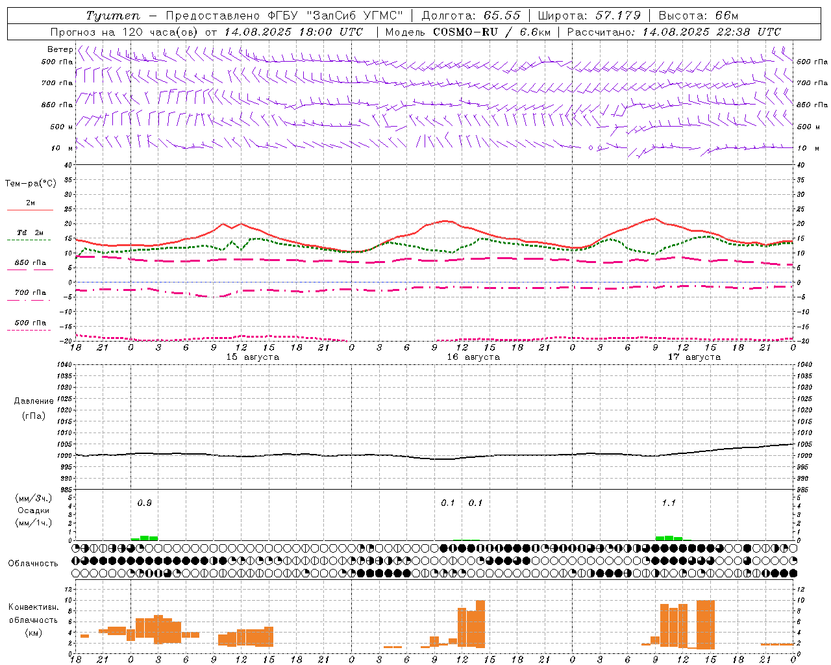Image resolution: width=831 pixels, height=665 pixels.
Task: Click the "Td 2м" dew point legend label
Action: pyautogui.click(x=31, y=232)
